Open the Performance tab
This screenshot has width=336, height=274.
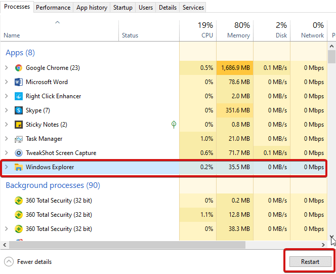[x=53, y=8]
